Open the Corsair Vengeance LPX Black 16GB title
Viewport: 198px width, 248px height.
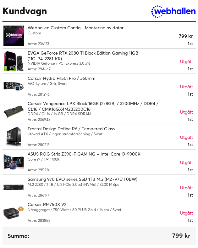[93, 106]
